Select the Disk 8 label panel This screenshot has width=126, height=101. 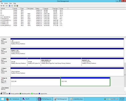click(x=5, y=62)
